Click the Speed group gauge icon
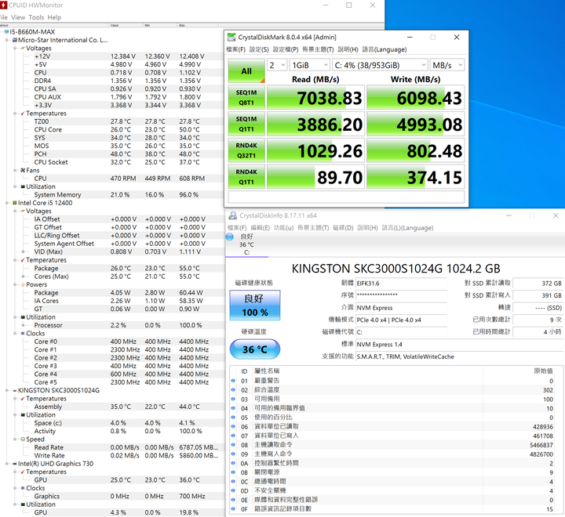Screen dimensions: 565x517 (x=23, y=439)
